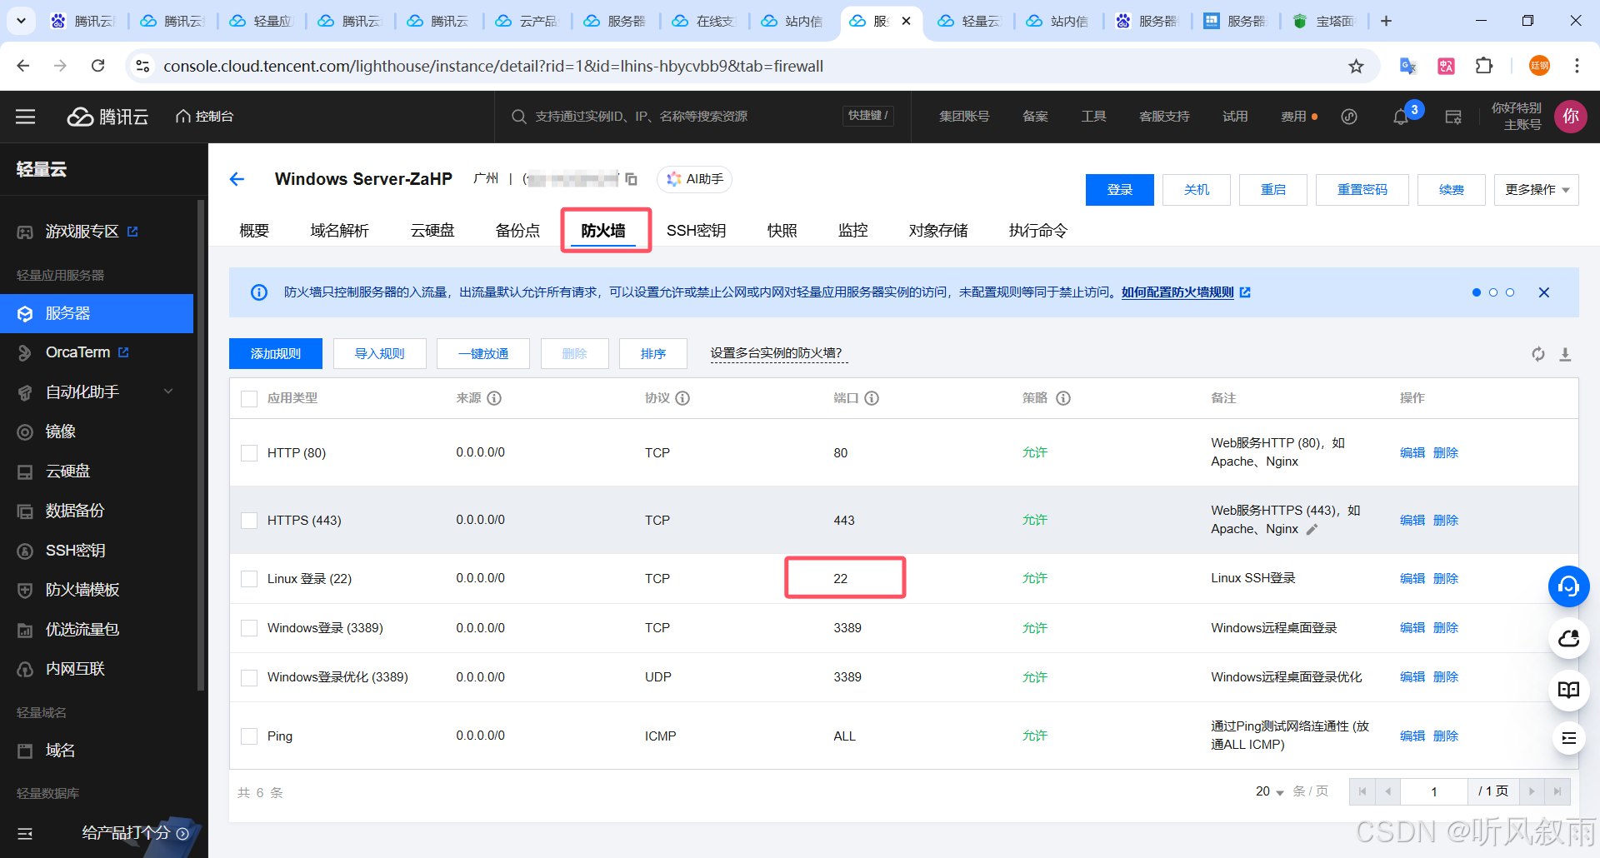Switch to the 概要 tab
Image resolution: width=1600 pixels, height=858 pixels.
[254, 231]
